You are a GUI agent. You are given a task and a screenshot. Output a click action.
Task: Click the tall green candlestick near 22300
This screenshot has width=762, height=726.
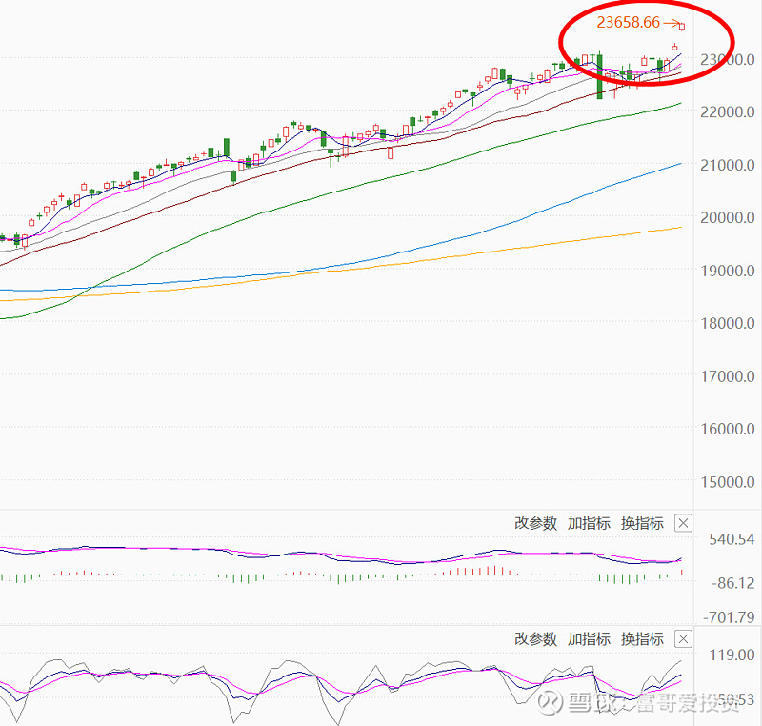pos(600,78)
